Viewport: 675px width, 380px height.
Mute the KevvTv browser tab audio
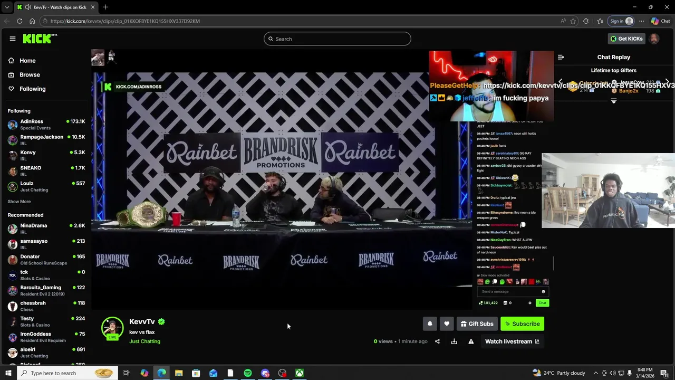[x=28, y=7]
